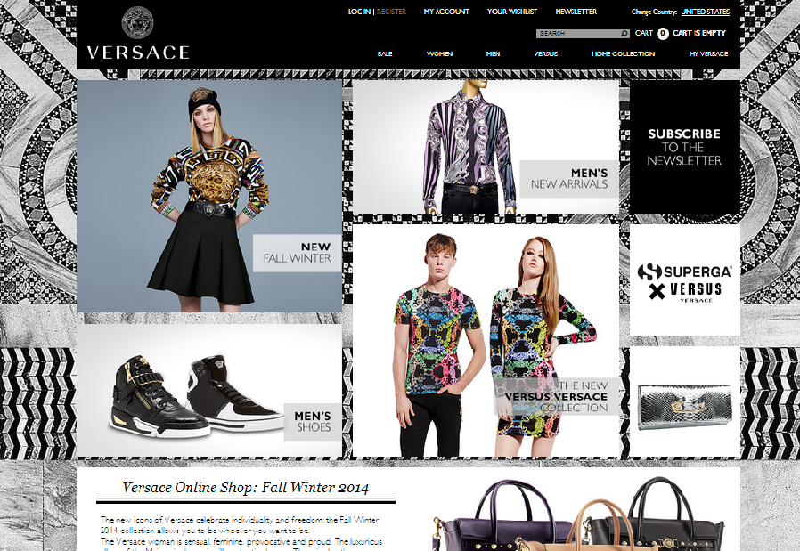The height and width of the screenshot is (551, 800).
Task: Open the REGISTER link
Action: point(391,12)
